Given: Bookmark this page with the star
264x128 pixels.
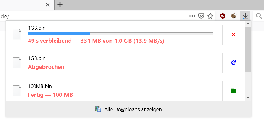Looking at the screenshot, I should [x=210, y=16].
